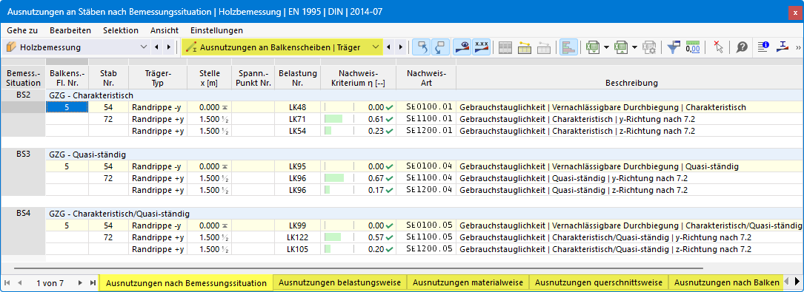Open the Ansicht menu

(165, 30)
